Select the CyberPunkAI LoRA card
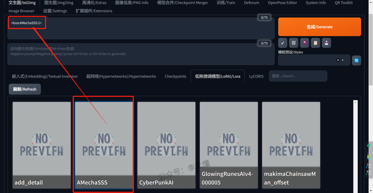This screenshot has width=373, height=193. pos(166,145)
